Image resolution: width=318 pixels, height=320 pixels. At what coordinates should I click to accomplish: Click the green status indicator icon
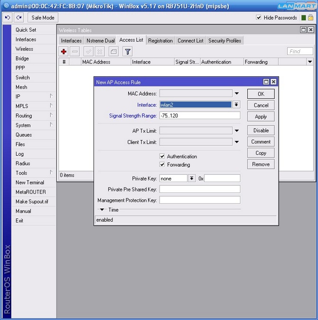click(x=303, y=18)
